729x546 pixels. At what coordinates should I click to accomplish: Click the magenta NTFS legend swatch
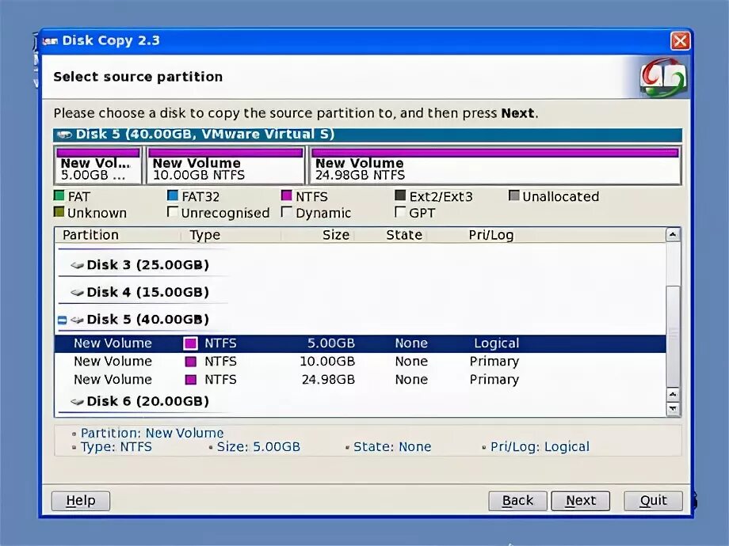click(x=286, y=195)
